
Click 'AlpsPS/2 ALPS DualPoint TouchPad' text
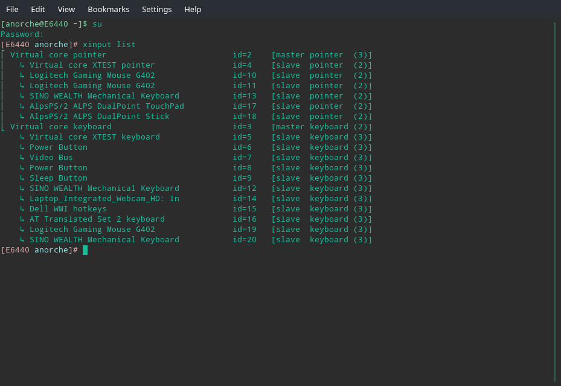pos(107,106)
